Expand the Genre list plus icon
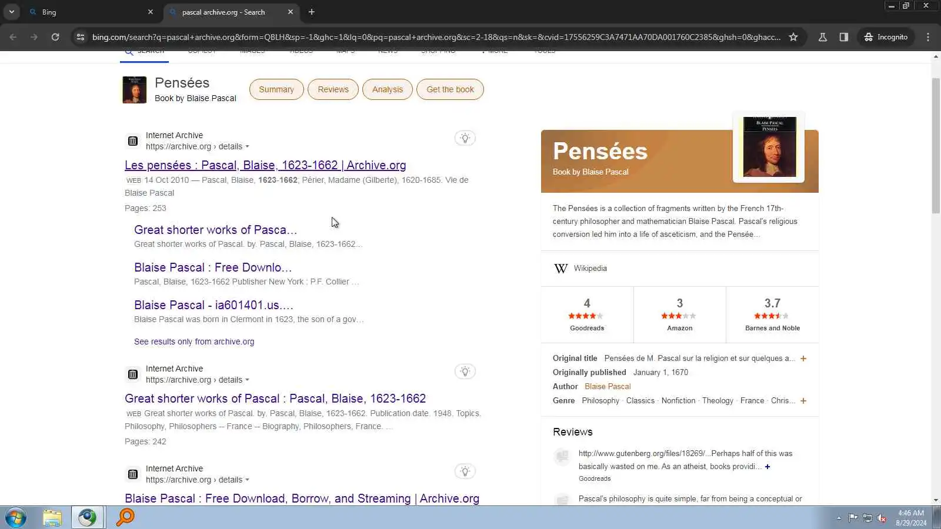941x529 pixels. (x=803, y=401)
